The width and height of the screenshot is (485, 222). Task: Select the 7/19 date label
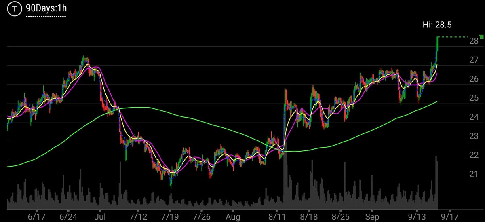tap(171, 217)
